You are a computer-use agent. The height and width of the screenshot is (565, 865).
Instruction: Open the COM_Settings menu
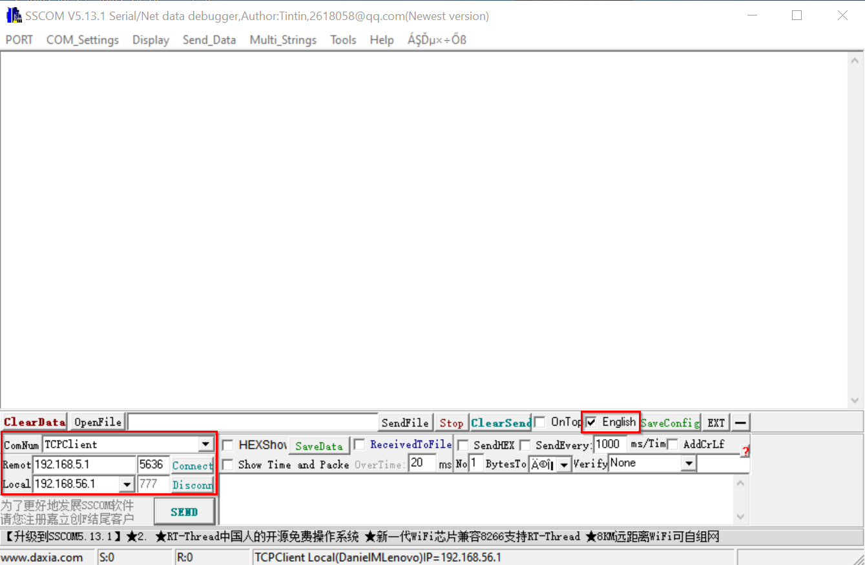[83, 40]
